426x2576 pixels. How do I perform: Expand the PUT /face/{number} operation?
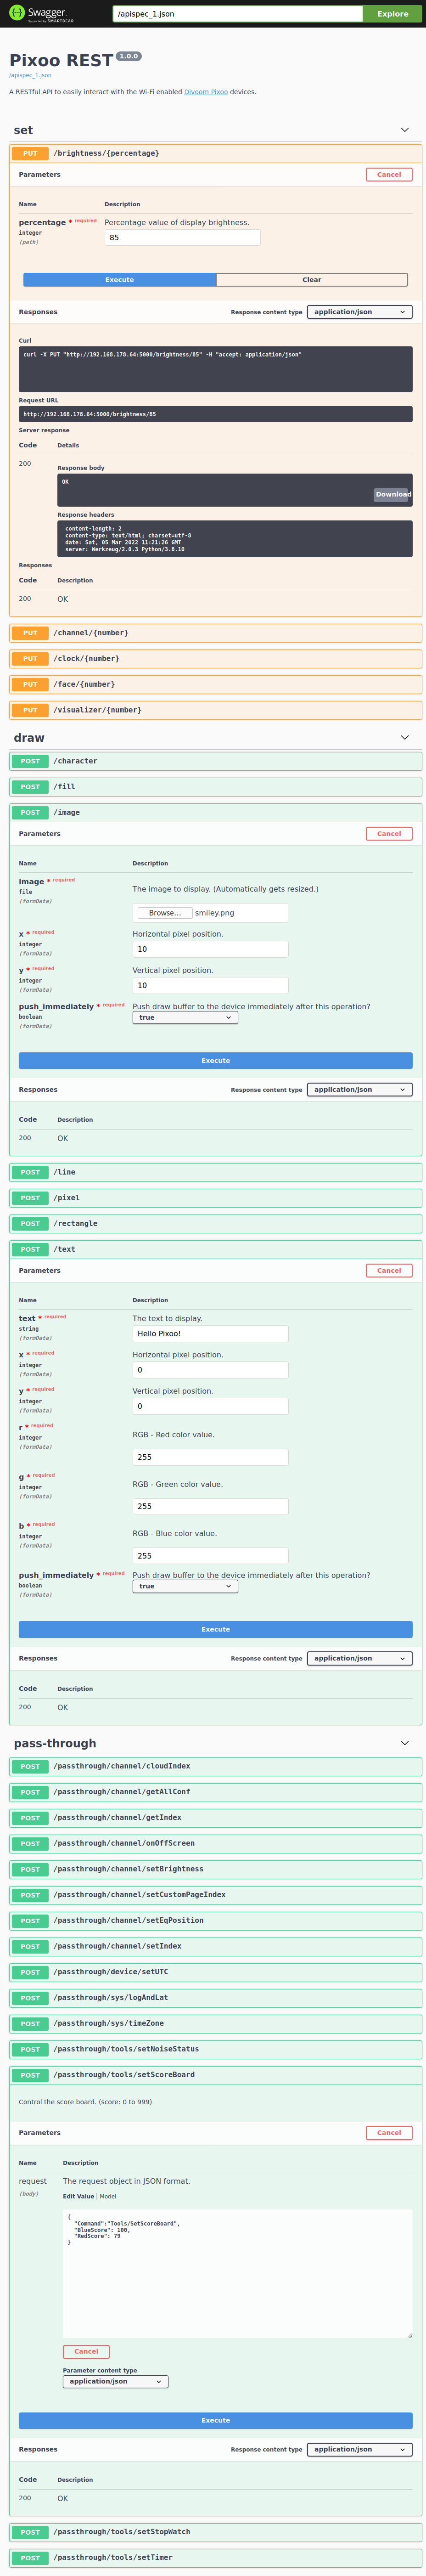click(216, 684)
